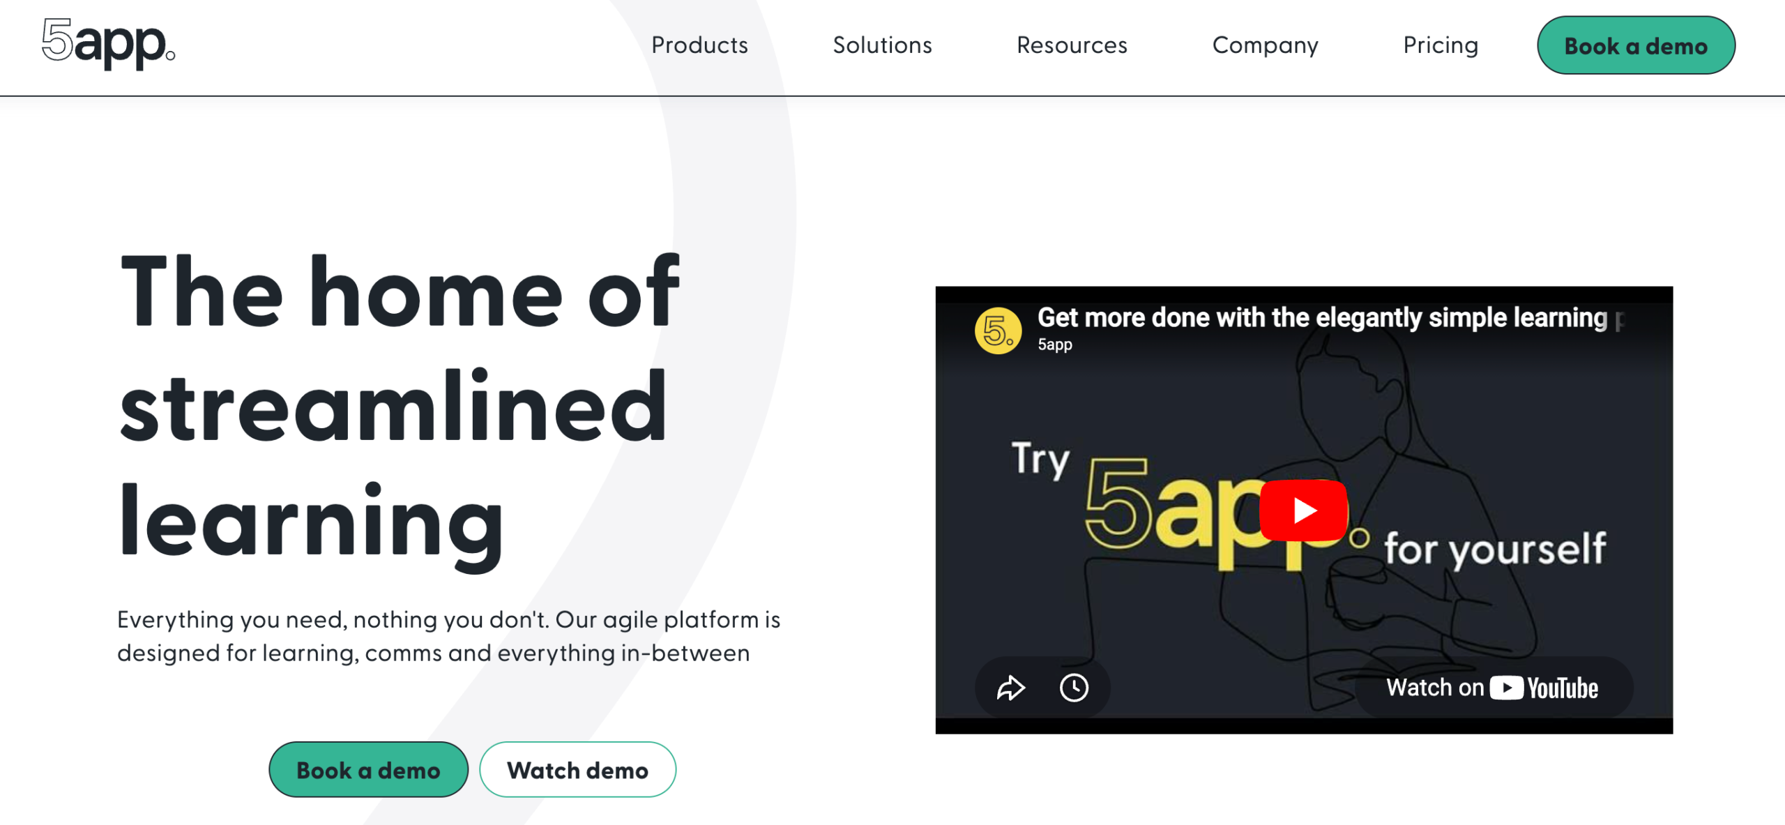The width and height of the screenshot is (1785, 825).
Task: Open the Products menu
Action: click(x=699, y=45)
